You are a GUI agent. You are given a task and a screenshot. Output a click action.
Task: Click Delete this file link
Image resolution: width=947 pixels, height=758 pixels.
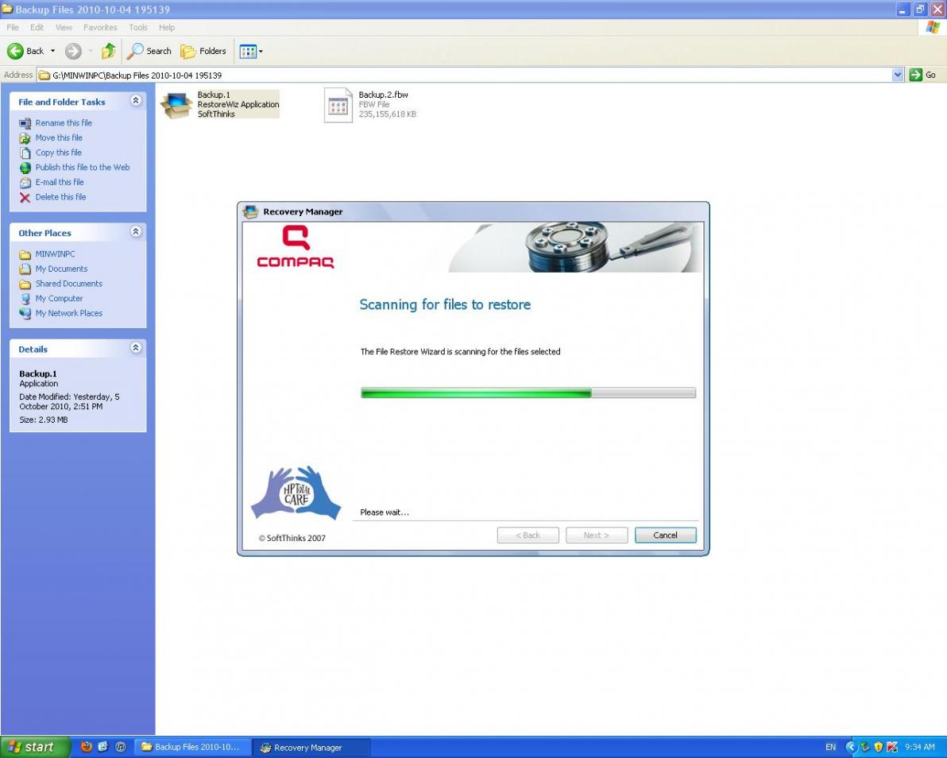point(60,197)
